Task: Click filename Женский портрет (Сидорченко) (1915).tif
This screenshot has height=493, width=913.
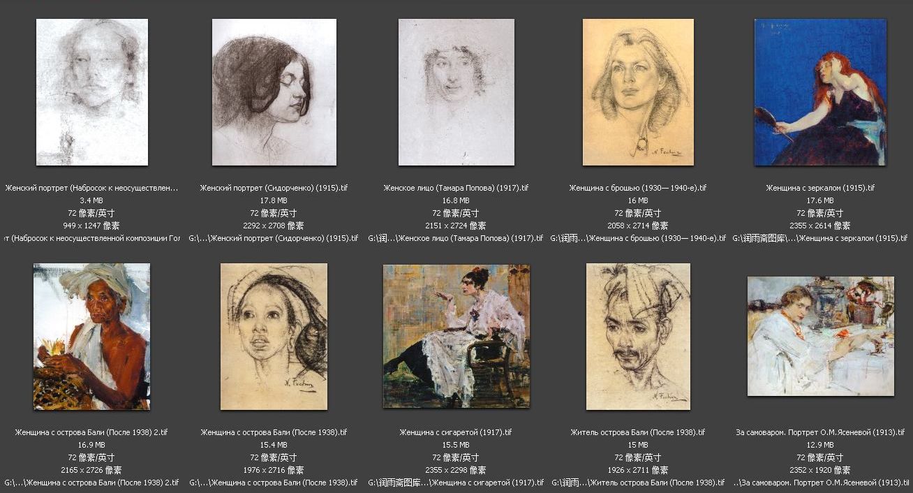Action: (x=274, y=188)
